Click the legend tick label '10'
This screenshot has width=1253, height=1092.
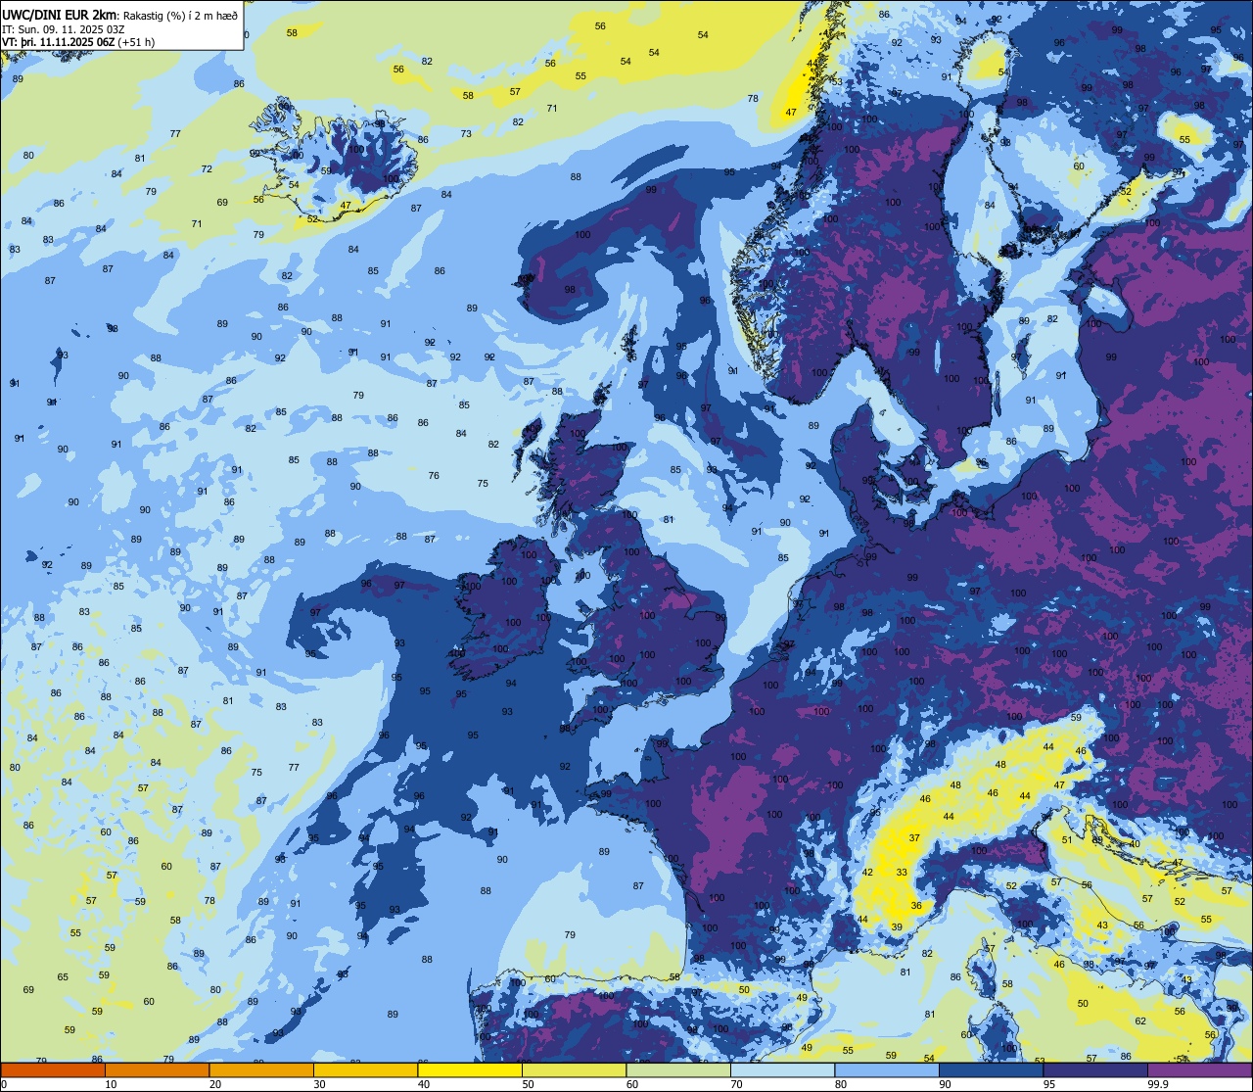111,1084
